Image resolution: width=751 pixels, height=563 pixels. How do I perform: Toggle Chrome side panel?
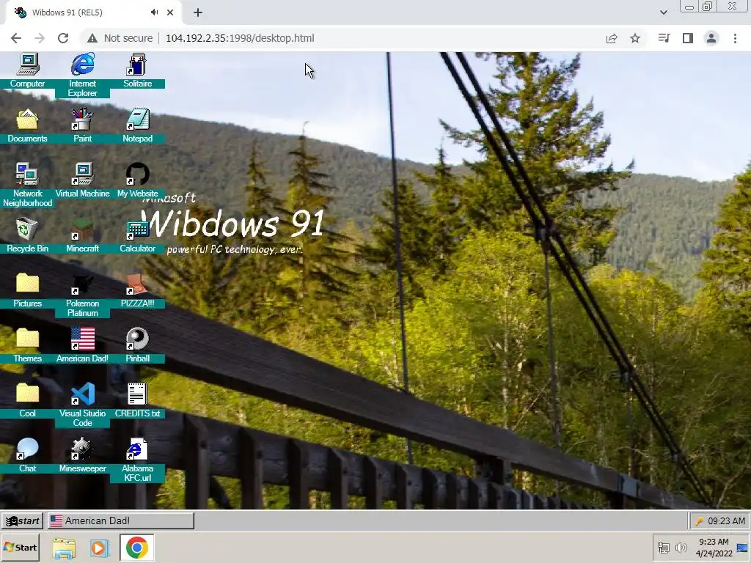688,38
